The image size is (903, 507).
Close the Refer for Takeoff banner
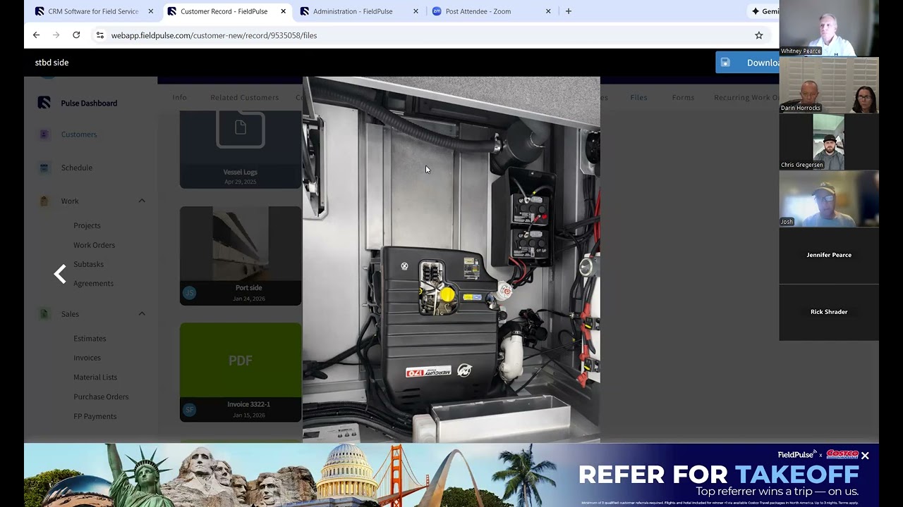click(x=865, y=456)
